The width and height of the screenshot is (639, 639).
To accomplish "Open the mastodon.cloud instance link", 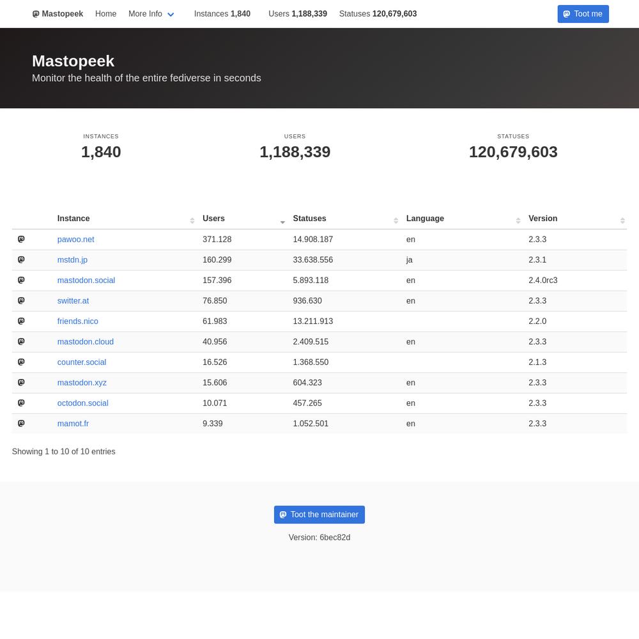I will 85,341.
